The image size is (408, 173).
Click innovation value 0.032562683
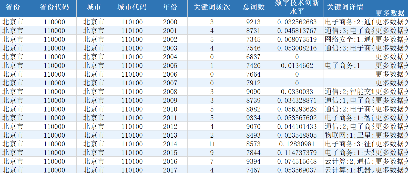(297, 22)
